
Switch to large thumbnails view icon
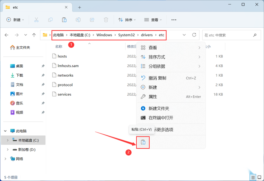[x=260, y=177]
